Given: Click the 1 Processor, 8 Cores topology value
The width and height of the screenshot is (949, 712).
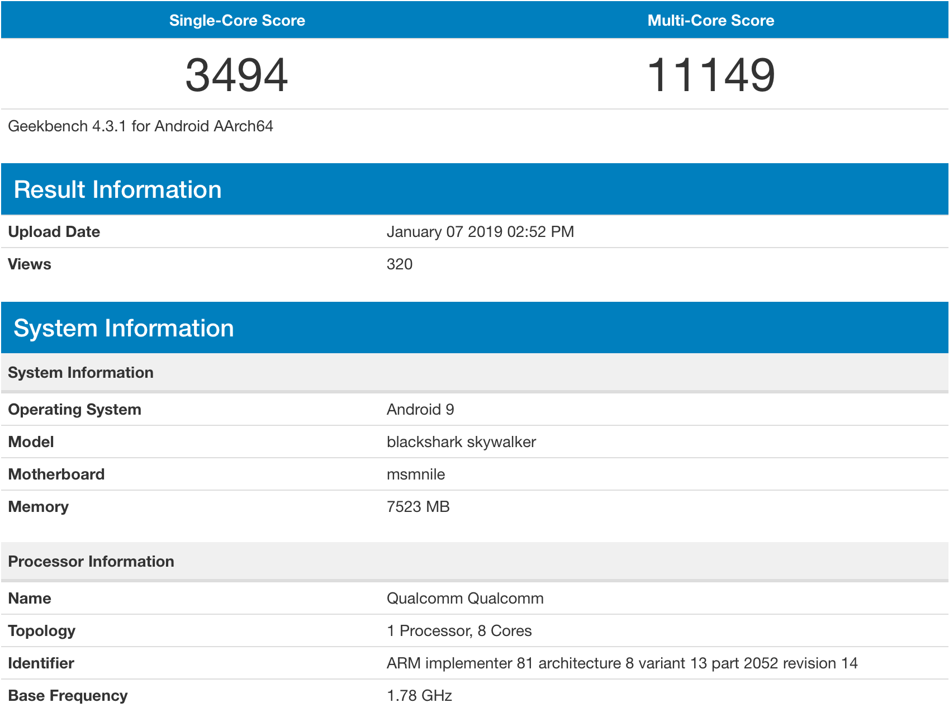Looking at the screenshot, I should (459, 631).
